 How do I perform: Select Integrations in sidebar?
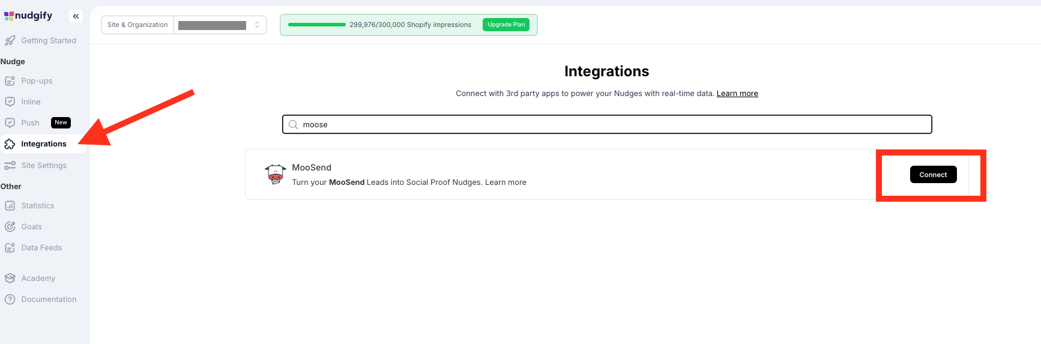coord(43,144)
